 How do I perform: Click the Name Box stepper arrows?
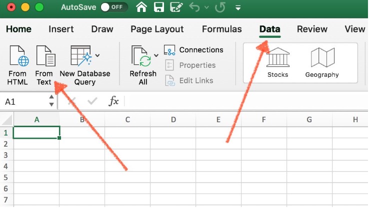[51, 101]
